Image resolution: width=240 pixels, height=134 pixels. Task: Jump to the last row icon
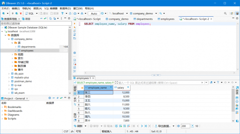tap(145, 126)
